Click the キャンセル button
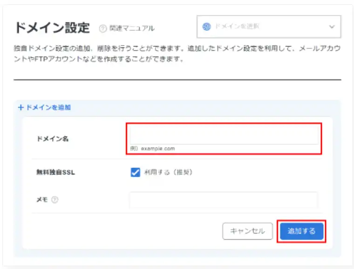The height and width of the screenshot is (269, 354). [x=247, y=231]
